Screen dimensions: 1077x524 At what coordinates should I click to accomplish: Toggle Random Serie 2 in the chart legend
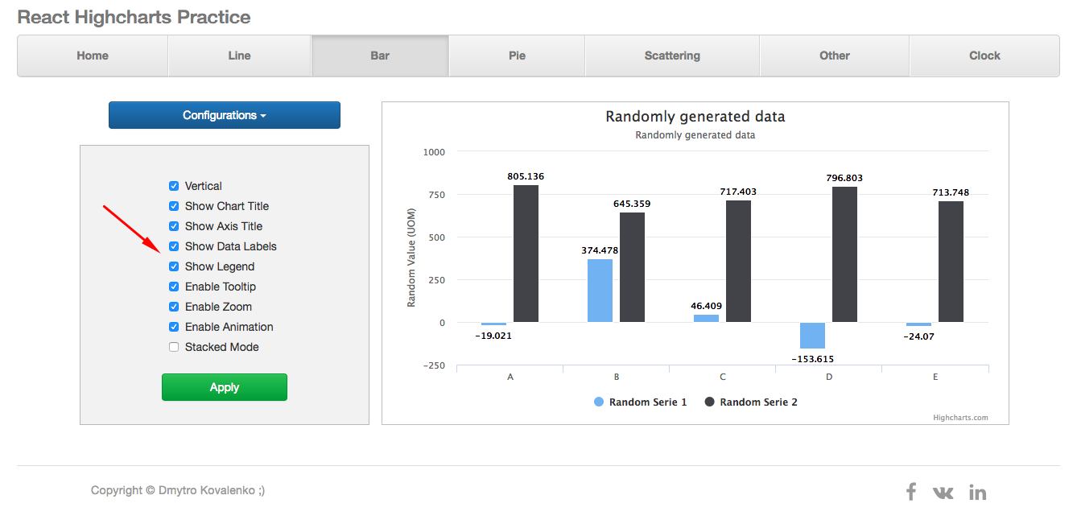pos(759,402)
